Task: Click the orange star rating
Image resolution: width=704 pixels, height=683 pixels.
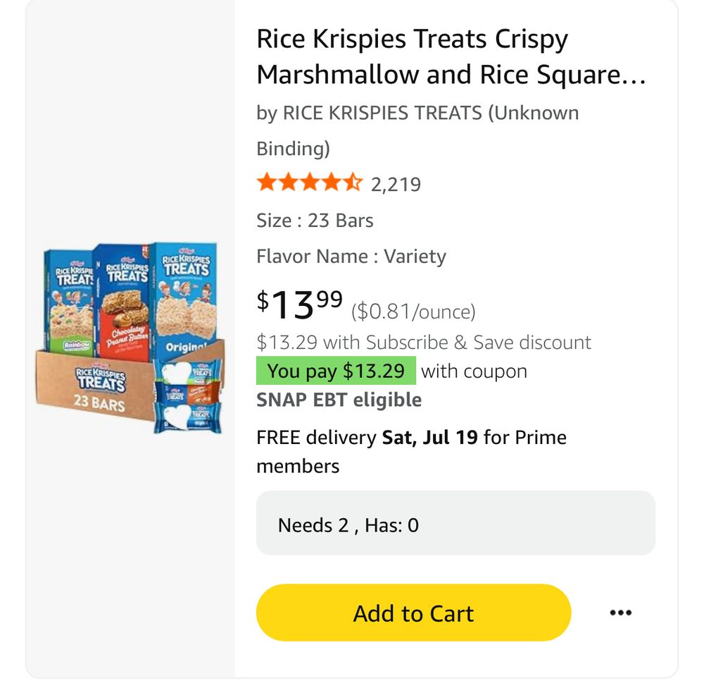Action: (x=309, y=183)
